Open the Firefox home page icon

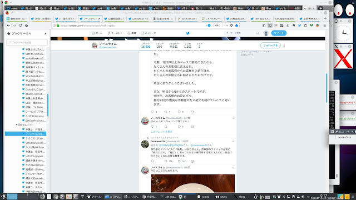click(26, 26)
